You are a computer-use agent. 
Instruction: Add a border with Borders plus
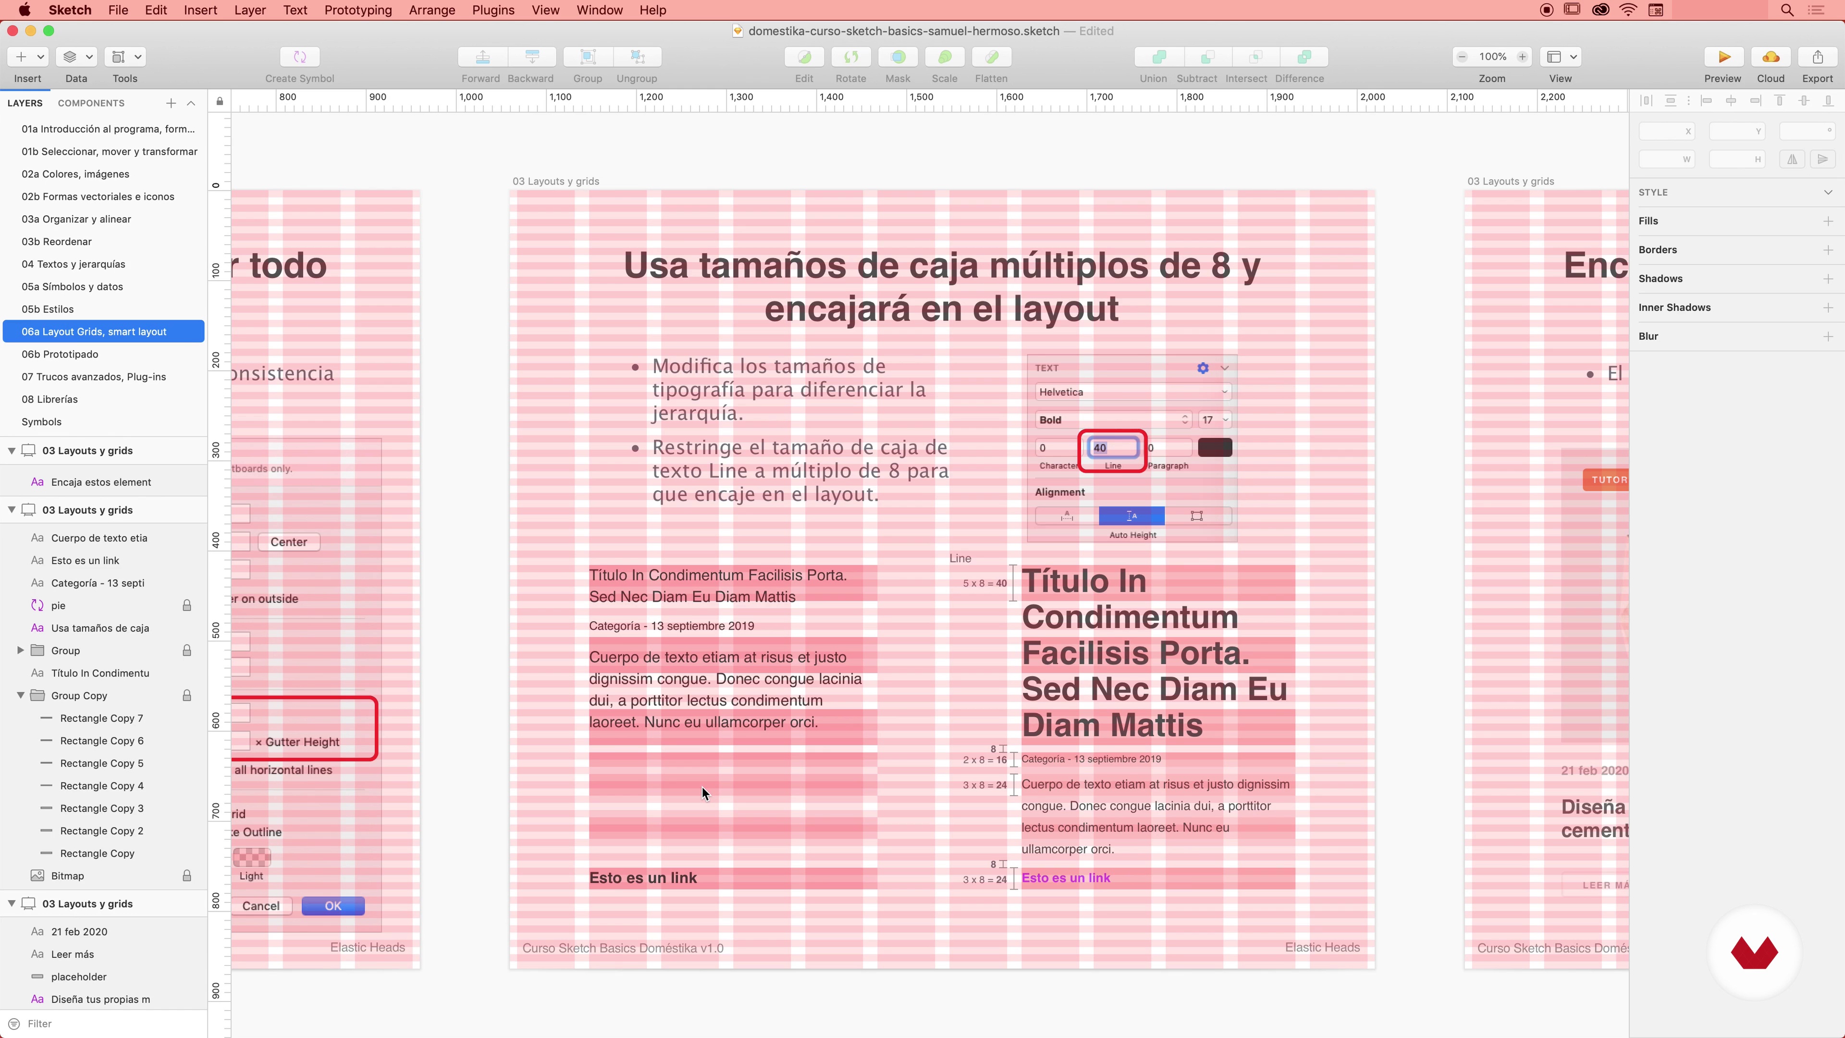pos(1828,250)
